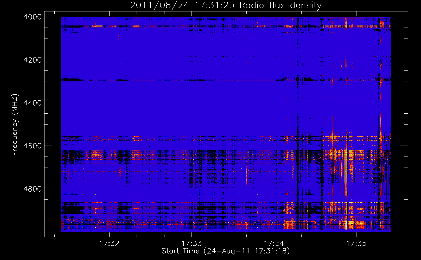Click the 4600 frequency tick label
The width and height of the screenshot is (421, 260).
point(33,146)
